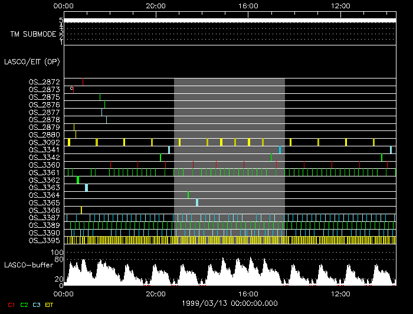
Task: Click the red marker in the OS_2872 row
Action: point(83,81)
